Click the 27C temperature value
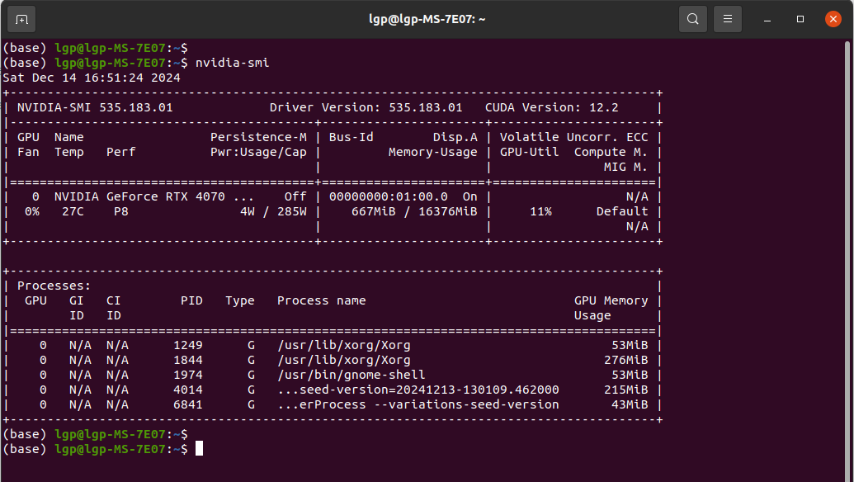Image resolution: width=854 pixels, height=482 pixels. 73,212
